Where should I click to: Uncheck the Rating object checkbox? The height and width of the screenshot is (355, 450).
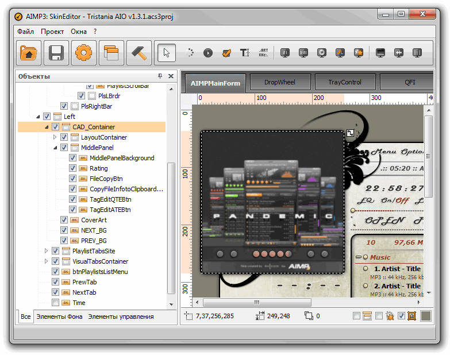click(72, 168)
